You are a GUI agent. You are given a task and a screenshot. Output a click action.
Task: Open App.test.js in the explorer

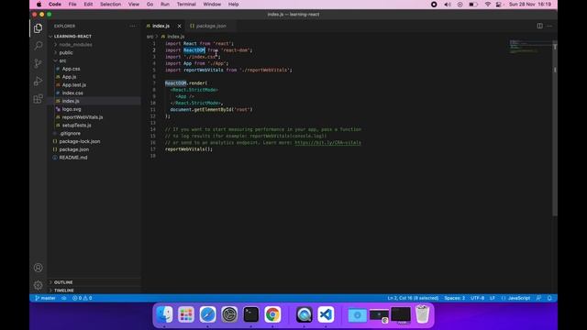click(x=74, y=85)
